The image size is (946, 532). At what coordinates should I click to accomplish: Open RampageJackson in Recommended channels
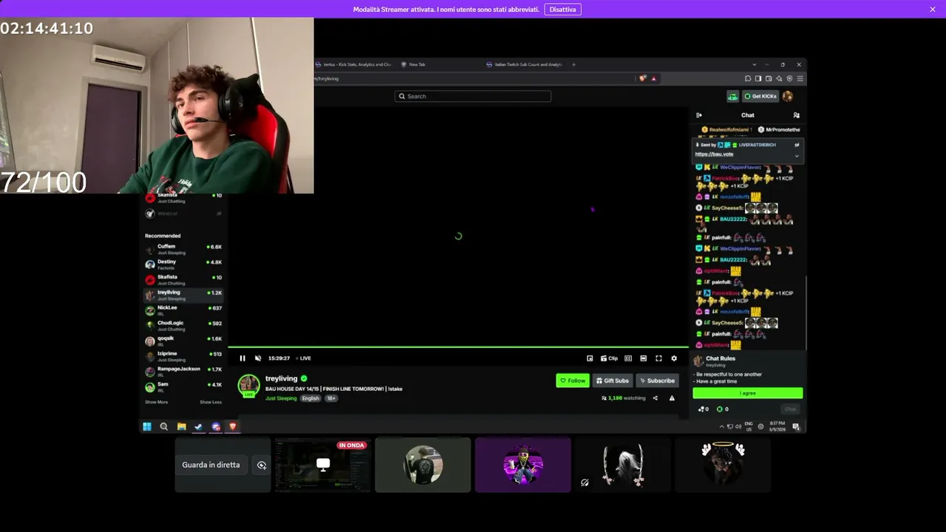tap(183, 371)
